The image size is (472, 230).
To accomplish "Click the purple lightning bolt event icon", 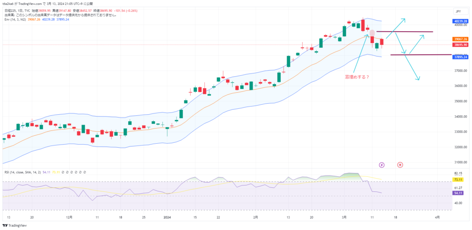I will pos(382,164).
